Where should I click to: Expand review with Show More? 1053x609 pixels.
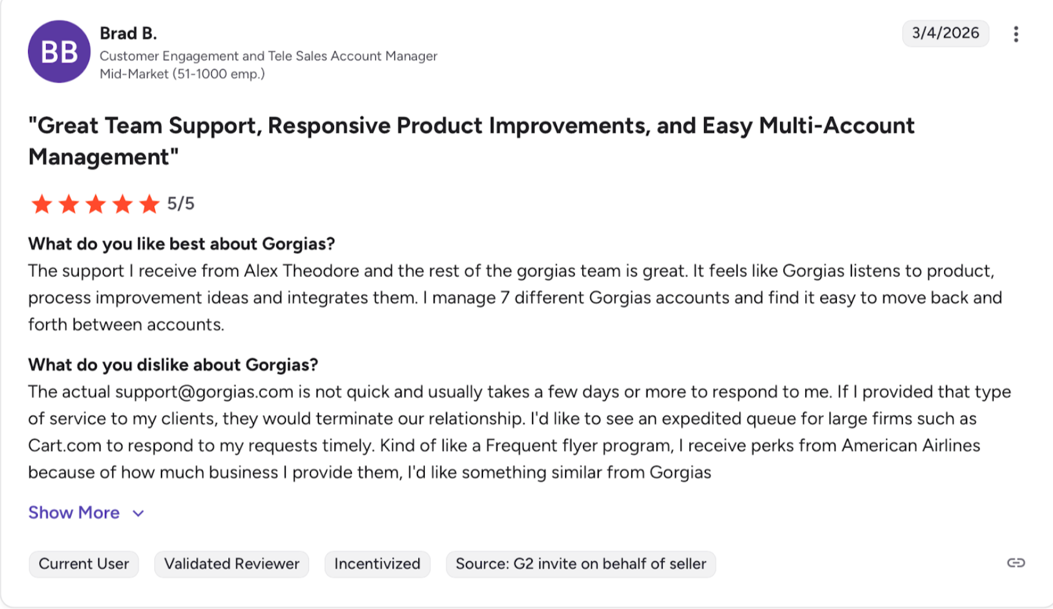coord(74,512)
